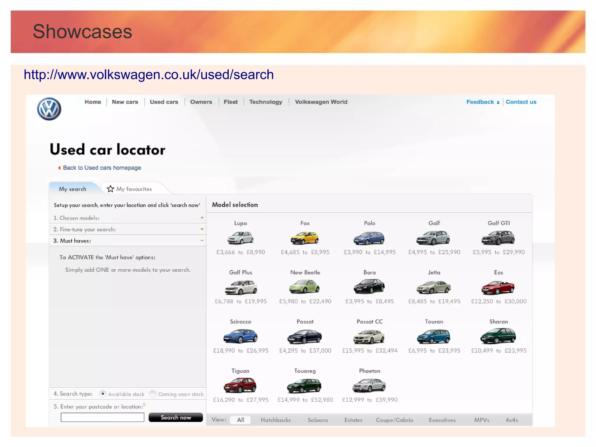Filter view to Hatchbacks

pos(276,420)
